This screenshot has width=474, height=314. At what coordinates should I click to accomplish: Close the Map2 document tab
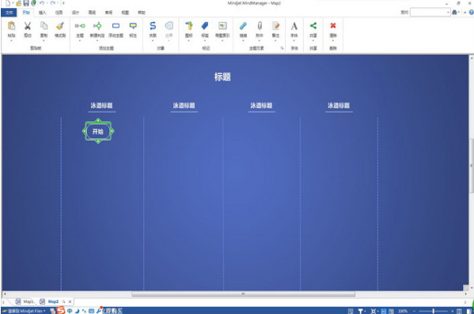pyautogui.click(x=70, y=301)
